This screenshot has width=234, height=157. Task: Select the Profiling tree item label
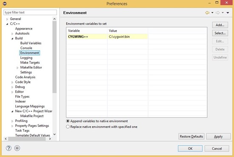pyautogui.click(x=21, y=121)
